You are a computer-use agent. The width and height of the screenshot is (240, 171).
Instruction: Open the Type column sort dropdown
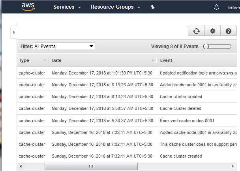45,60
